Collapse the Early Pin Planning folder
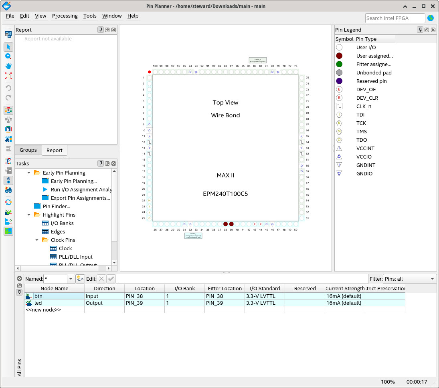Viewport: 439px width, 388px height. 29,173
